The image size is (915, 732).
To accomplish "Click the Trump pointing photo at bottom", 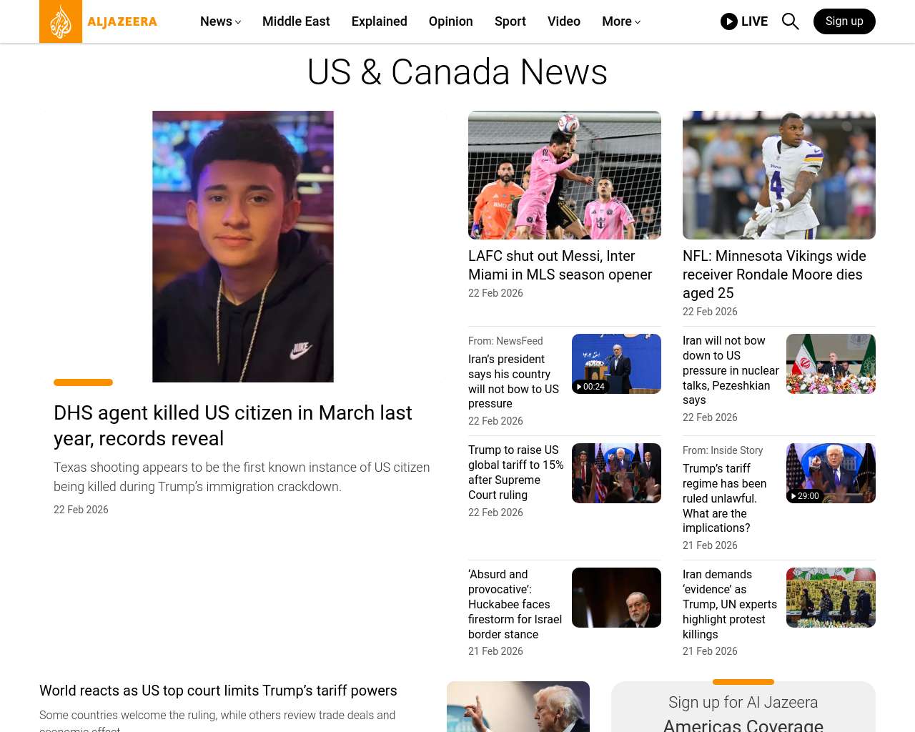I will (518, 706).
